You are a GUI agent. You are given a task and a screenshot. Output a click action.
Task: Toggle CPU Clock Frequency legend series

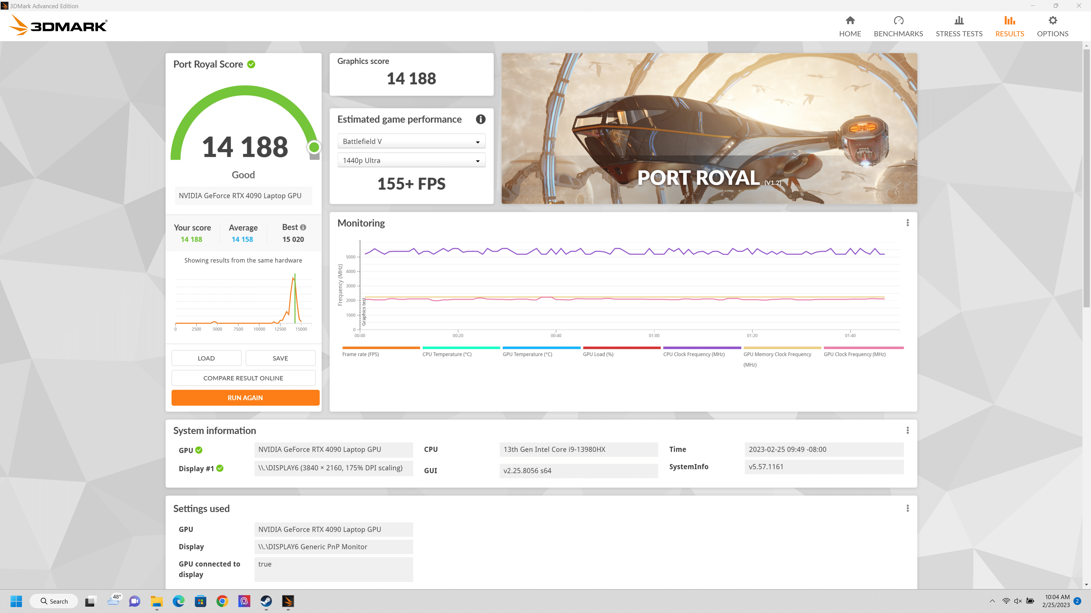tap(694, 354)
